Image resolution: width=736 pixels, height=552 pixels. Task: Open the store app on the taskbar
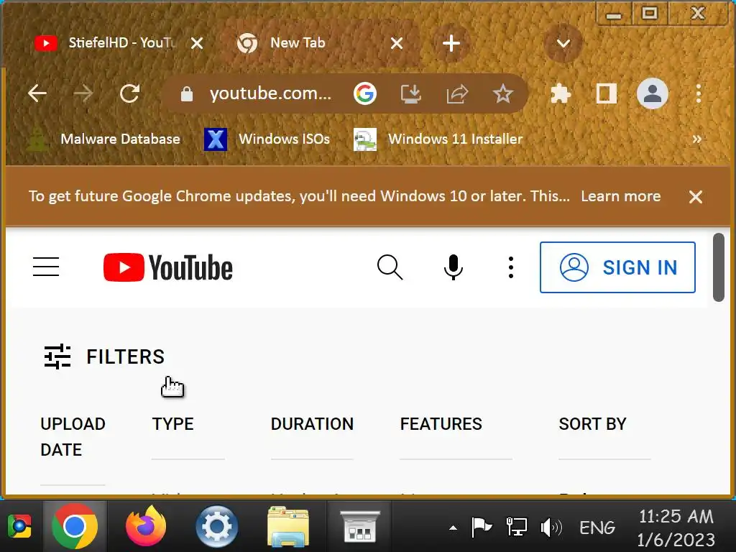[x=359, y=526]
